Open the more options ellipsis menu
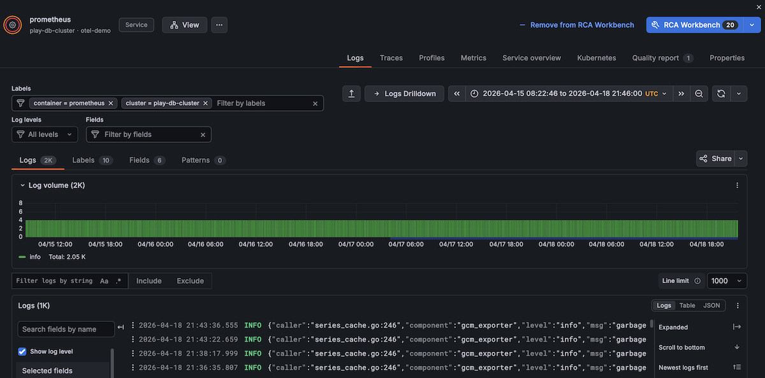The width and height of the screenshot is (765, 378). (219, 25)
